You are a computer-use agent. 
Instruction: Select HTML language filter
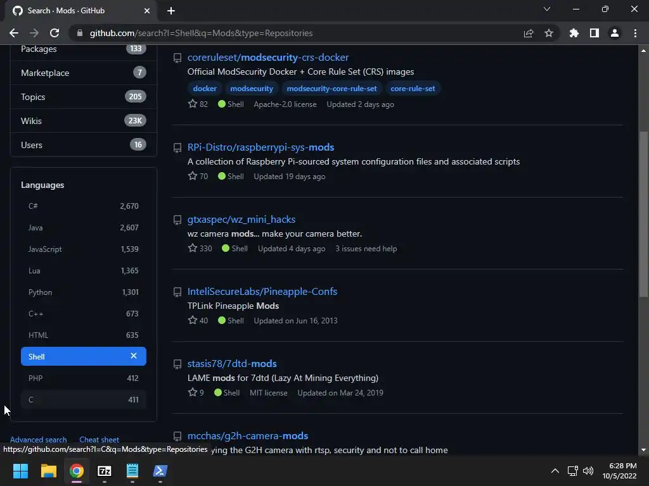point(83,335)
